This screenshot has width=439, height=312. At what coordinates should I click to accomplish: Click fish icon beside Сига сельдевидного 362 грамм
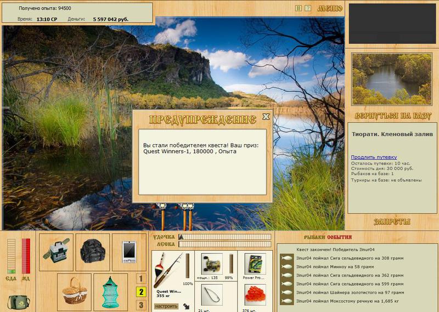tap(286, 275)
